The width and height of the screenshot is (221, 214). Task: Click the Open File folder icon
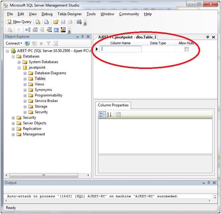[x=56, y=22]
